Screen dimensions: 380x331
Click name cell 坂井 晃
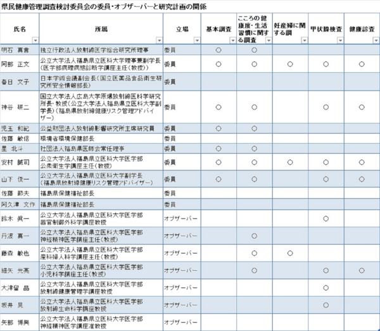pyautogui.click(x=20, y=305)
